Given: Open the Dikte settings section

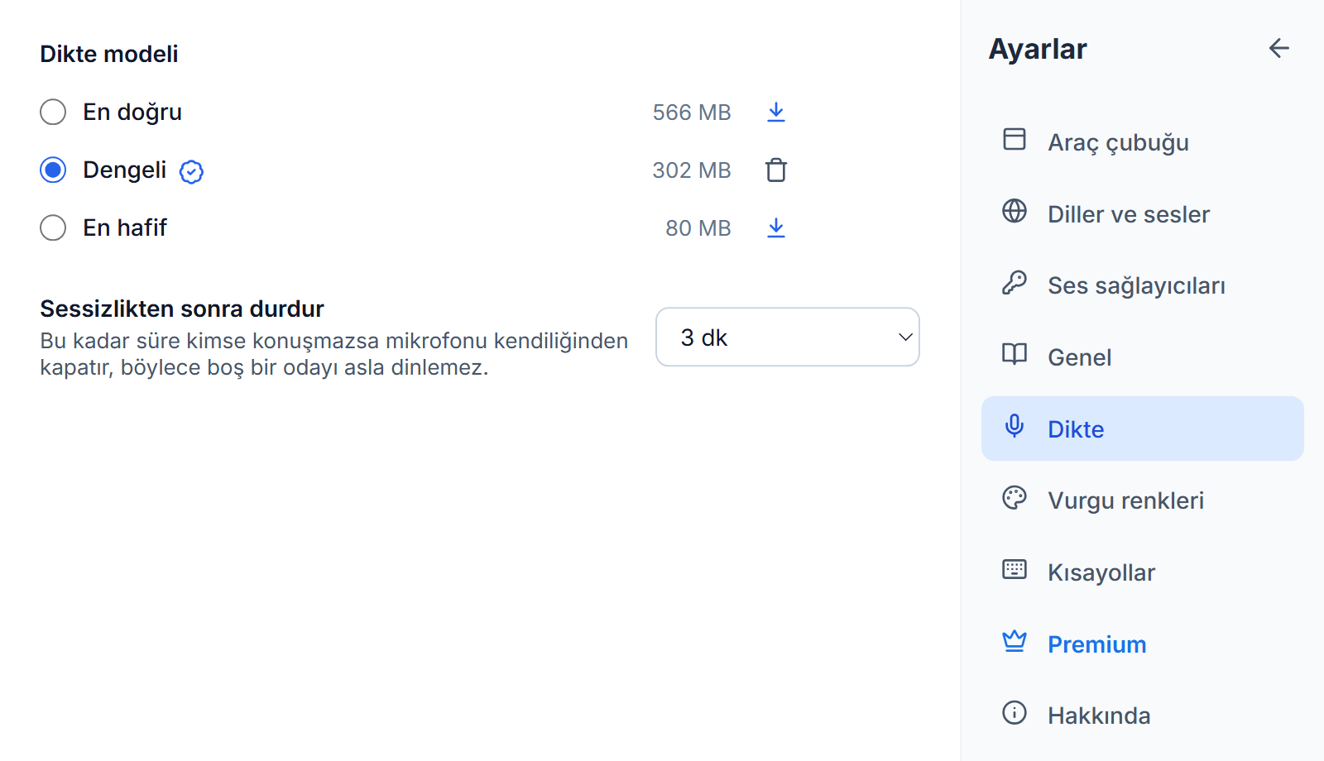Looking at the screenshot, I should point(1142,428).
